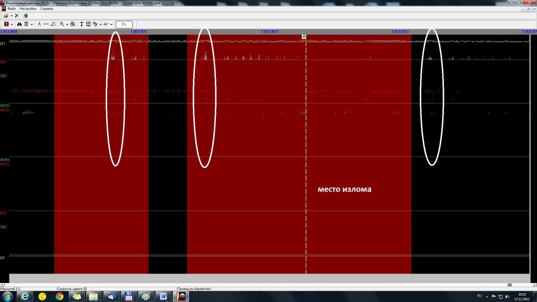
Task: Select the horizontal distance ruler tool
Action: point(46,24)
